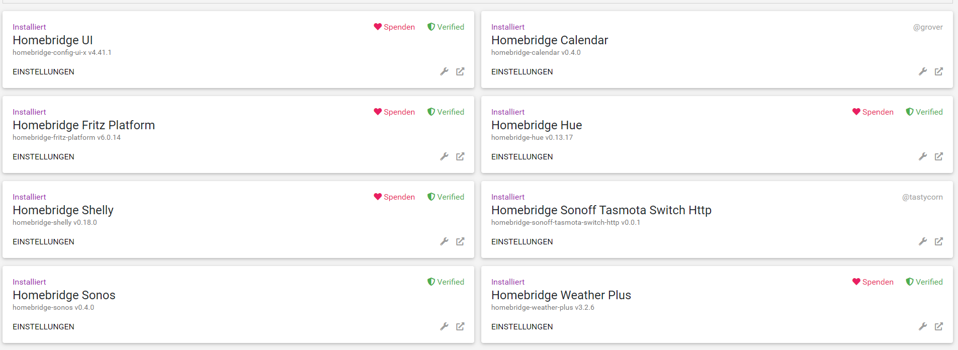958x350 pixels.
Task: Click wrench icon on Homebridge Calendar card
Action: click(x=923, y=71)
